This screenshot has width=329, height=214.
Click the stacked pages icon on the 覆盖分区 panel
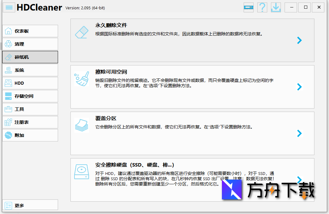82,126
